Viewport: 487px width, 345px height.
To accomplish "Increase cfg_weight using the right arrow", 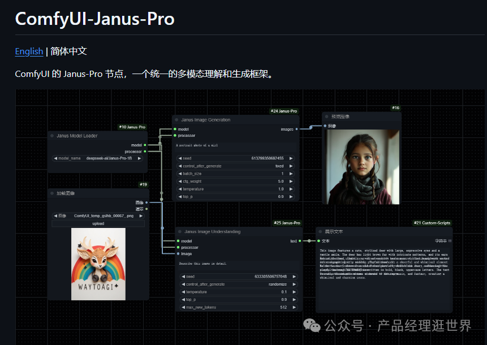I will pos(291,181).
